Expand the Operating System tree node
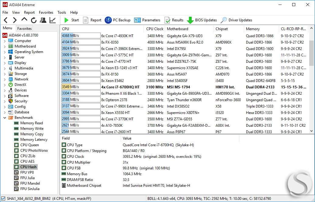Image resolution: width=315 pixels, height=202 pixels. pyautogui.click(x=5, y=52)
